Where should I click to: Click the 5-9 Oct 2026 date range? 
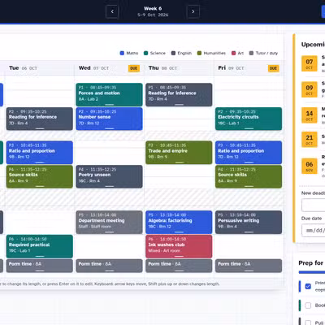click(x=153, y=15)
